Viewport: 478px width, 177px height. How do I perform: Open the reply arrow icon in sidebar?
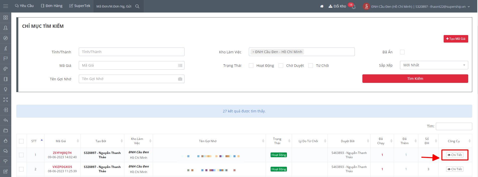pos(6,120)
